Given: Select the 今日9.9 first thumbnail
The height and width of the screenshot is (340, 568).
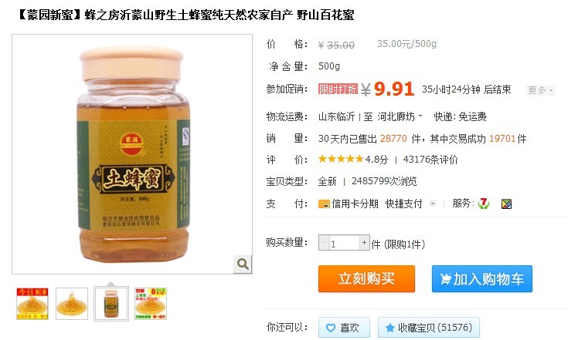Looking at the screenshot, I should tap(32, 304).
